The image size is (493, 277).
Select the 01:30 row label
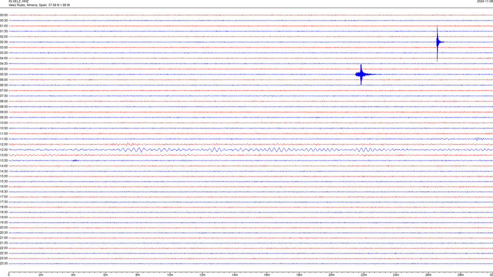4,31
